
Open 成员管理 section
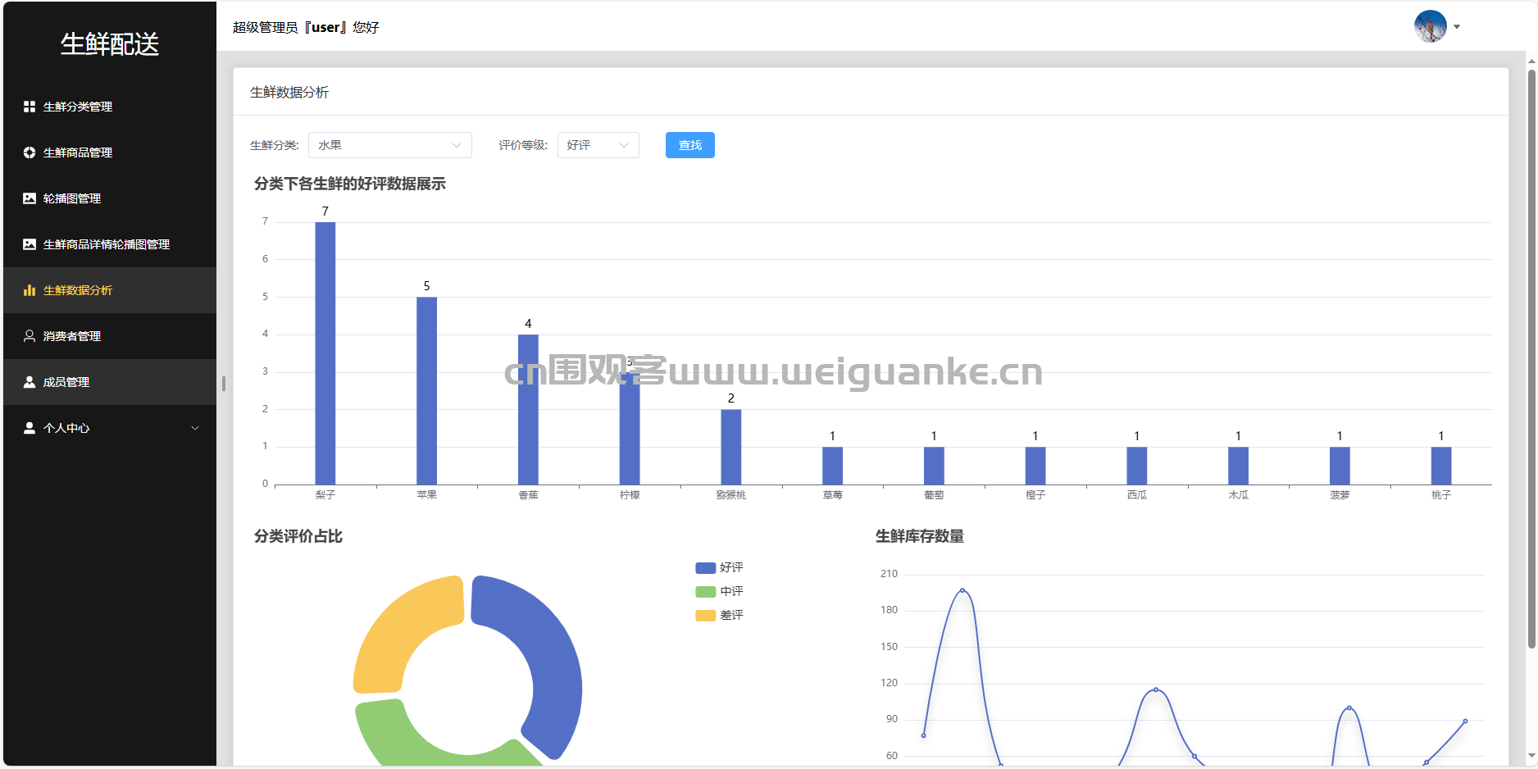(110, 382)
